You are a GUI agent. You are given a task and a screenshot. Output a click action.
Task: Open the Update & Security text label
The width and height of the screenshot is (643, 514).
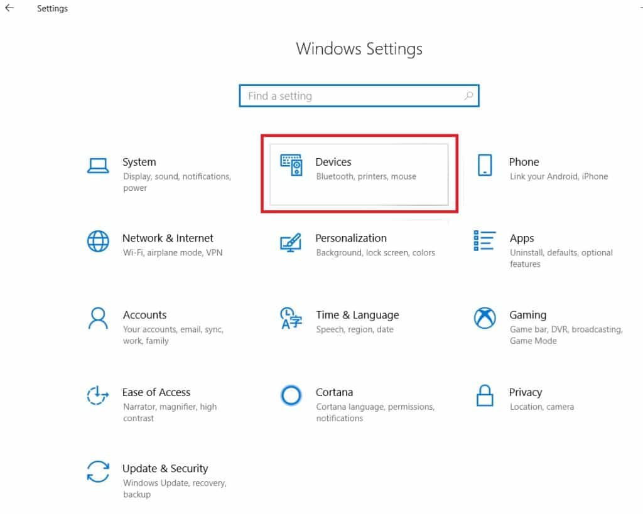click(x=165, y=468)
